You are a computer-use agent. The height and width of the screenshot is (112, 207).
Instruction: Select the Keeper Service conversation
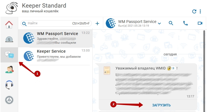pyautogui.click(x=55, y=56)
